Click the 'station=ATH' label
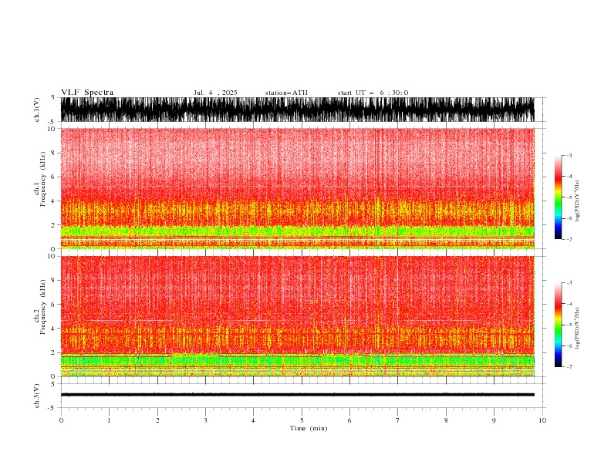611x472 pixels. [286, 93]
